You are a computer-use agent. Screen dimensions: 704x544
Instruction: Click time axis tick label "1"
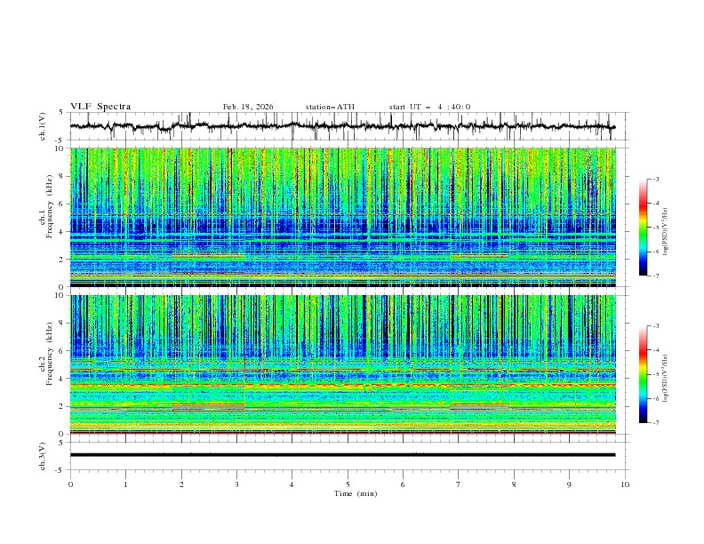pyautogui.click(x=125, y=484)
